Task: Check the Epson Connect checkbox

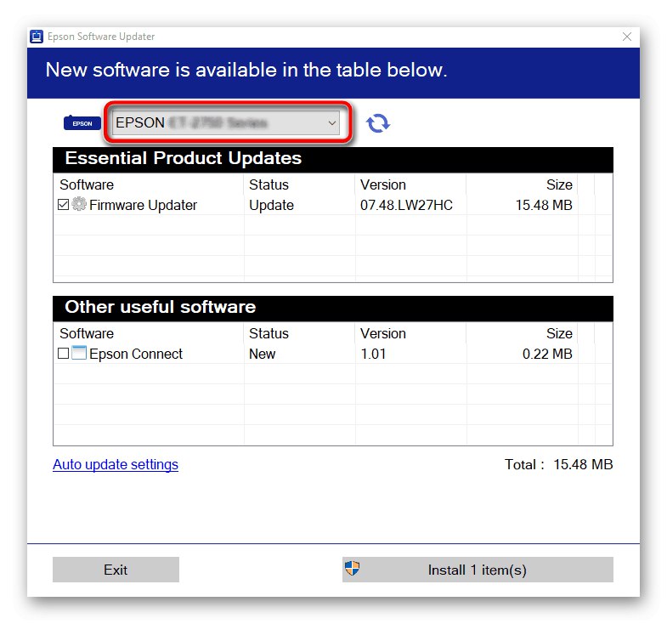Action: pos(63,354)
